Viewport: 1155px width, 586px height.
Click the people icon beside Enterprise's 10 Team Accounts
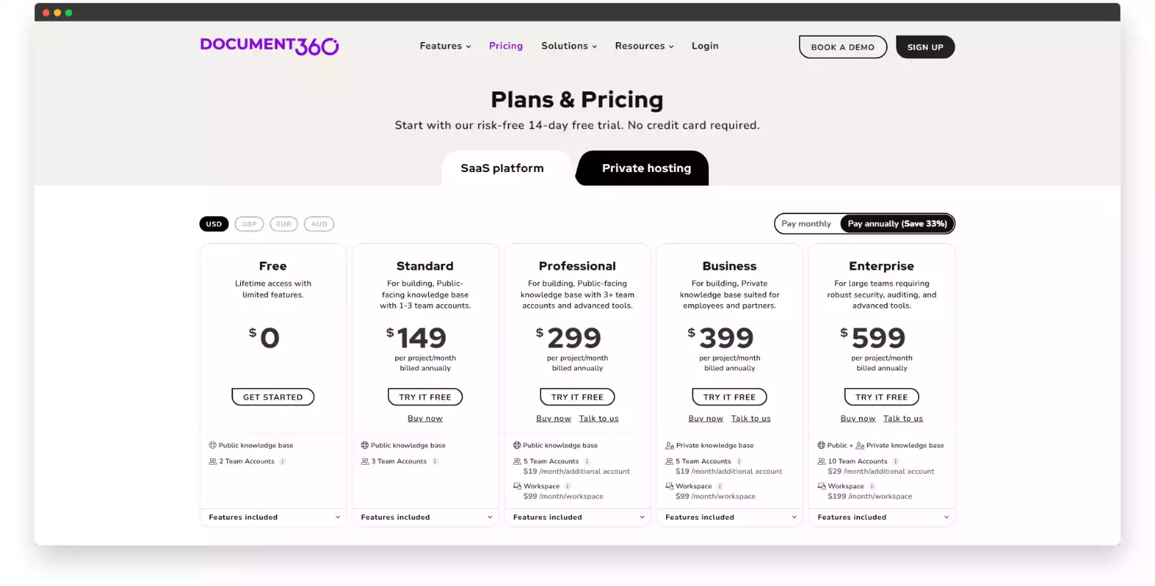821,461
